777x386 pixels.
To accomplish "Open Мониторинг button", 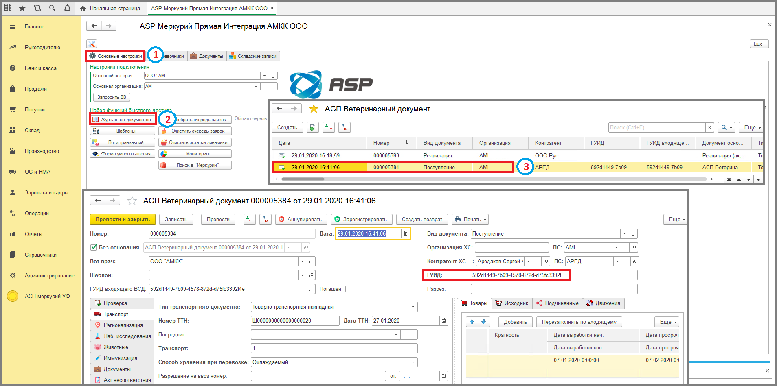I will coord(195,154).
